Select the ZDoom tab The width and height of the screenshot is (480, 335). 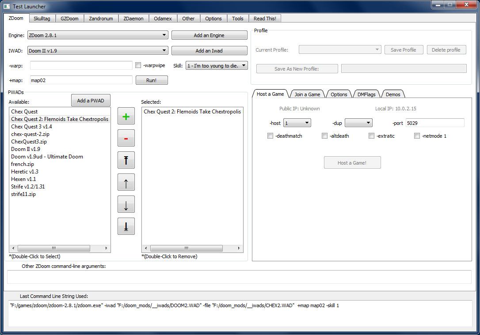(16, 18)
